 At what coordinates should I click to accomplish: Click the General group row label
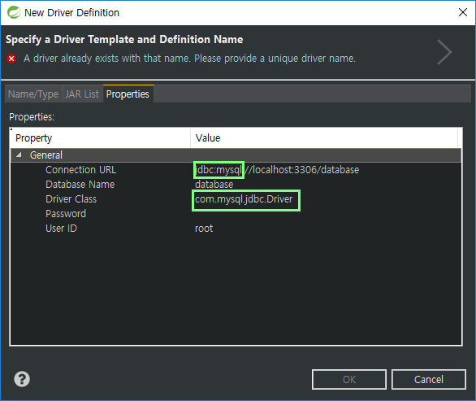click(46, 155)
